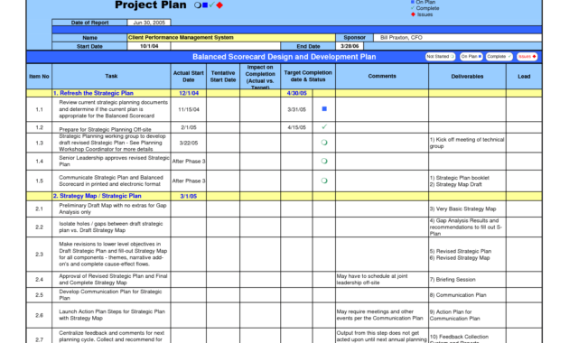Select the 3/31/05 target completion date
Viewport: 569px width, 343px height.
pos(297,109)
